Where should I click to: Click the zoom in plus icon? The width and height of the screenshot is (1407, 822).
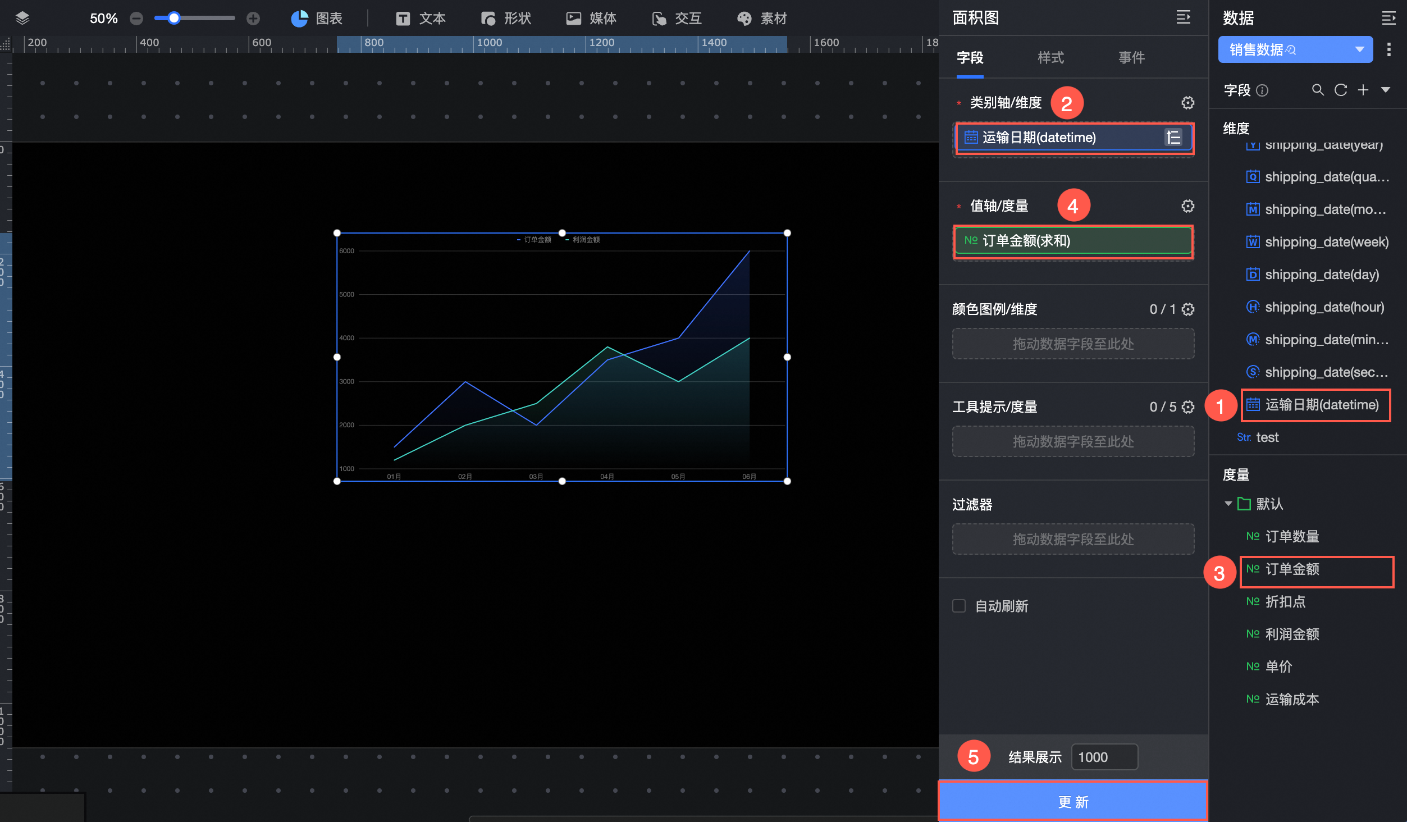click(x=253, y=19)
